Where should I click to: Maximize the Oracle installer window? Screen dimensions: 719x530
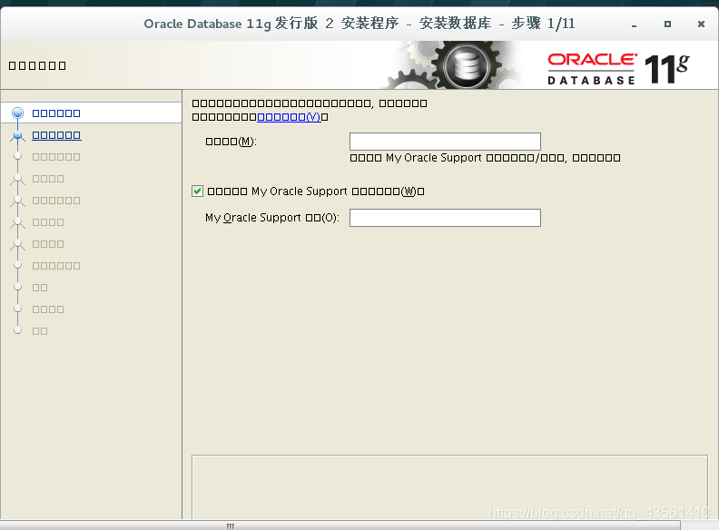[667, 24]
